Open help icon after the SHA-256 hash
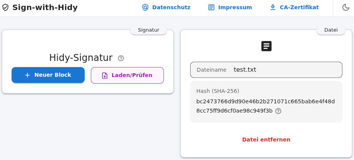Image resolution: width=354 pixels, height=160 pixels. coord(278,111)
